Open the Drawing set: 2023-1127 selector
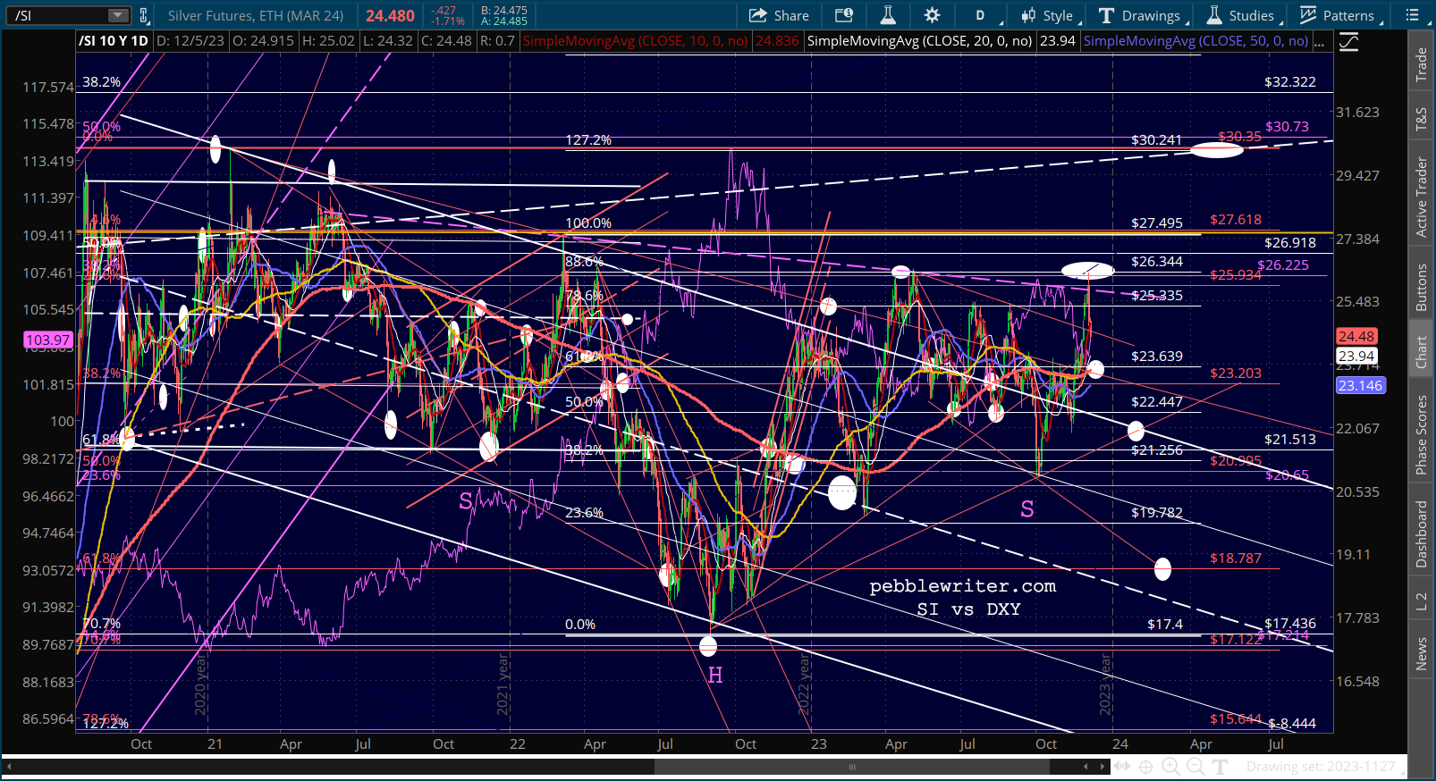The width and height of the screenshot is (1436, 781). (1321, 767)
